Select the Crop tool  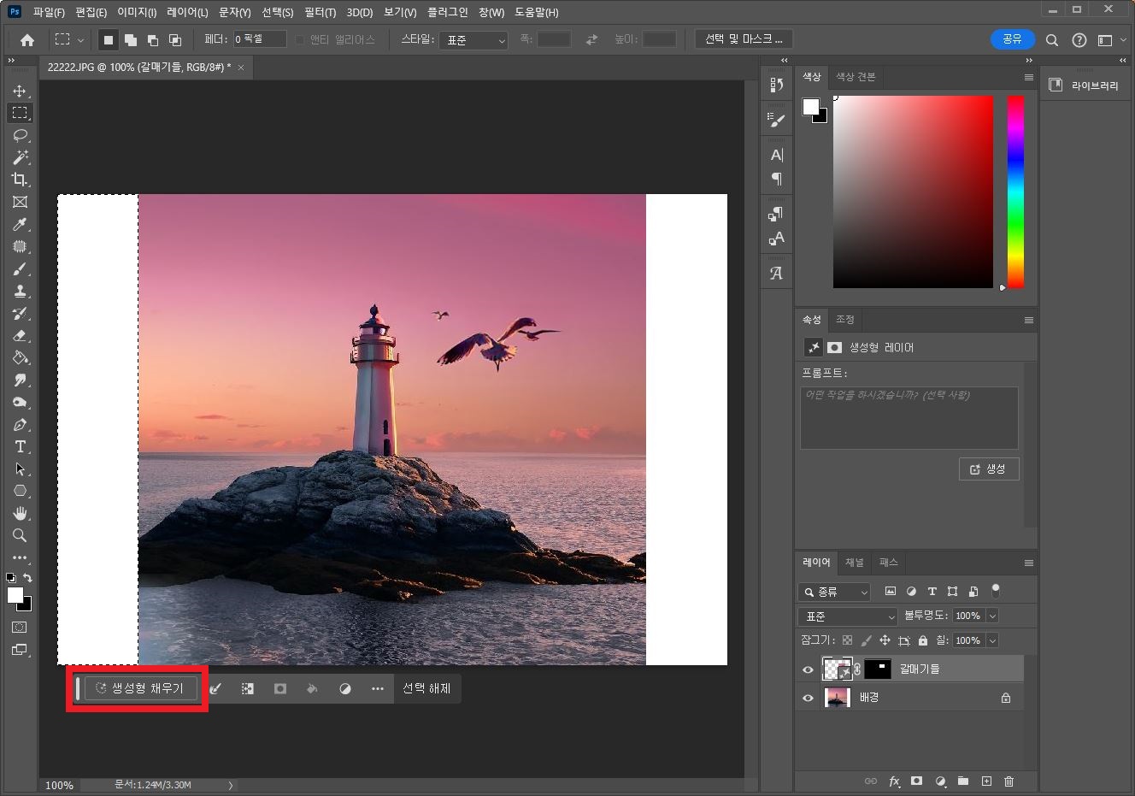[x=20, y=180]
